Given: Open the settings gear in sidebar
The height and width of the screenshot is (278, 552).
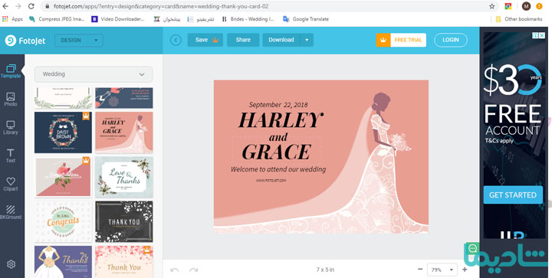Looking at the screenshot, I should pos(11,264).
